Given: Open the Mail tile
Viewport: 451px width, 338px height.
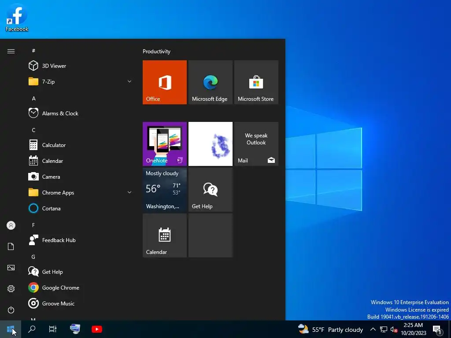Looking at the screenshot, I should tap(256, 144).
